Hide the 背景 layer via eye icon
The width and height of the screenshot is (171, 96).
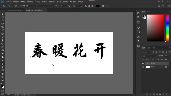[x=143, y=67]
